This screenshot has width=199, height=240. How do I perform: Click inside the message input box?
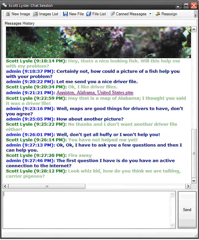click(x=87, y=210)
